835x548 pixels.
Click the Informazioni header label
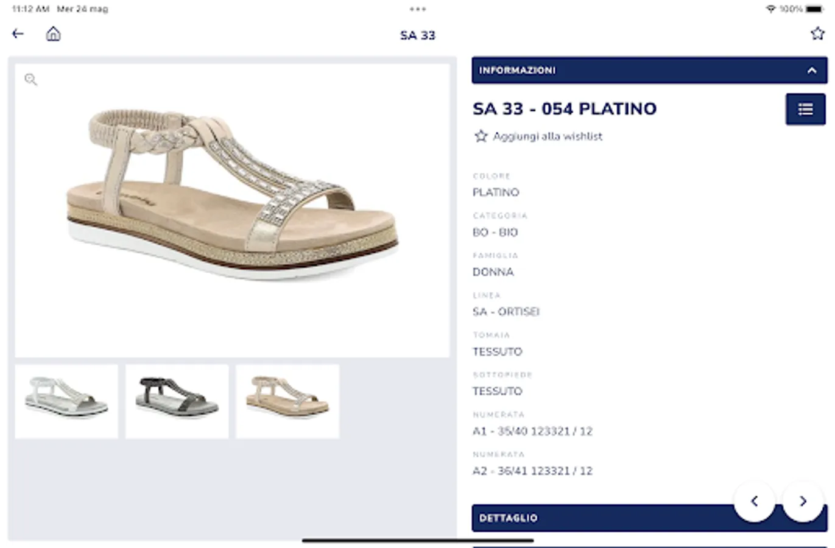click(x=517, y=71)
